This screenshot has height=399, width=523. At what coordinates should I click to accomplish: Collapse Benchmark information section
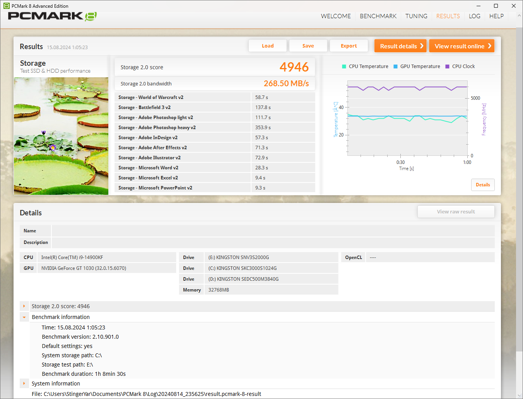(24, 317)
